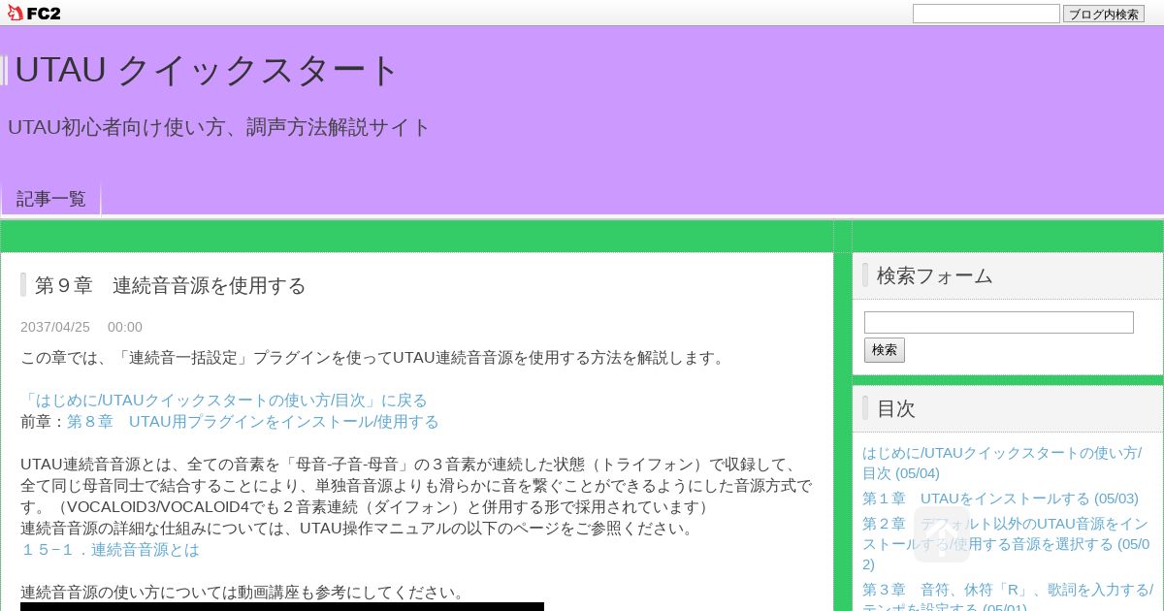
Task: Click the FC2 logo icon
Action: (33, 13)
